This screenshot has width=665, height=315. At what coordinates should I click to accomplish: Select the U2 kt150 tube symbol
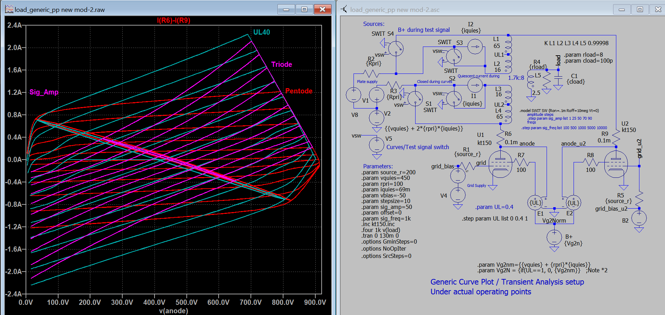(x=616, y=164)
